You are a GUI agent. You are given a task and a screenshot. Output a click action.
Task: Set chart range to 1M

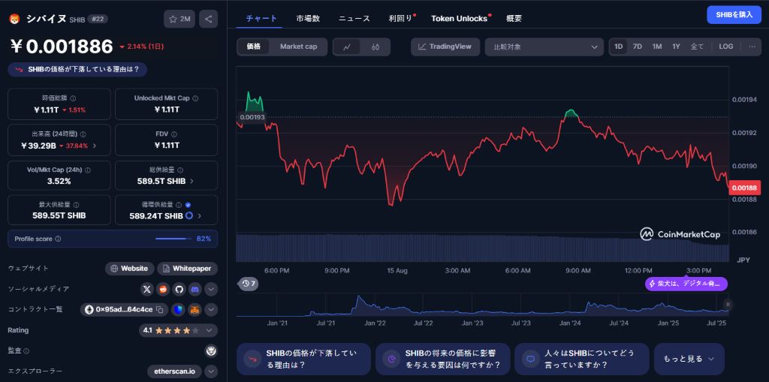pyautogui.click(x=656, y=47)
